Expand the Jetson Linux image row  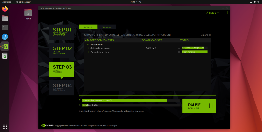coord(89,48)
